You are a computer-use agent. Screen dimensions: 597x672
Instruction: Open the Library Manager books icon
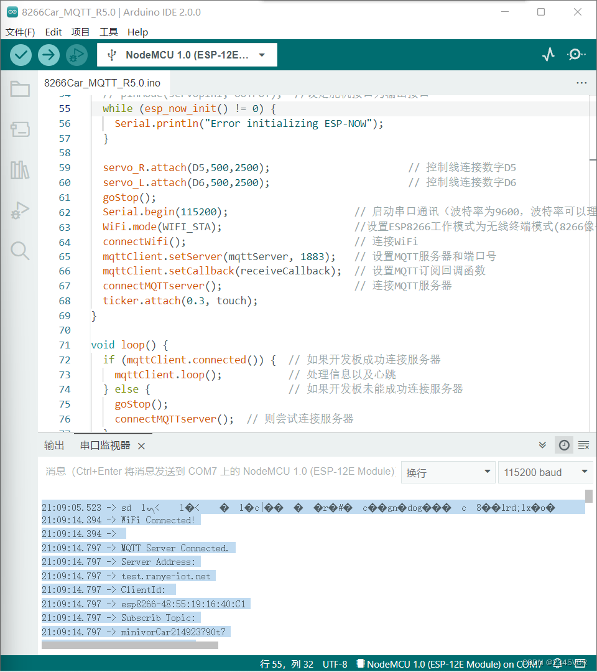(x=20, y=170)
